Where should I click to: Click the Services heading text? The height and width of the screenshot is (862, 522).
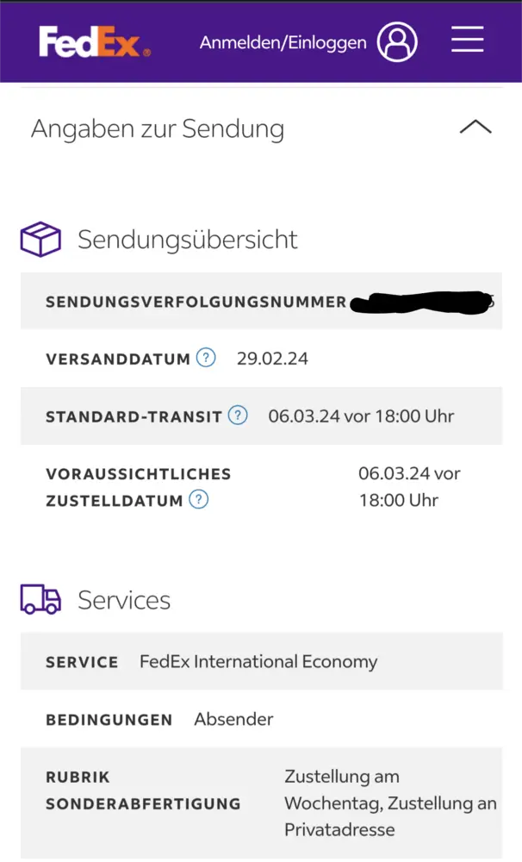(124, 600)
